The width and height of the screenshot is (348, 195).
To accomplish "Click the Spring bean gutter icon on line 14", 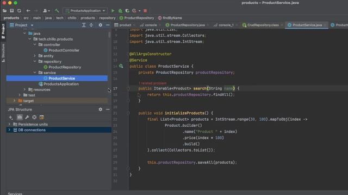I will pyautogui.click(x=121, y=66).
